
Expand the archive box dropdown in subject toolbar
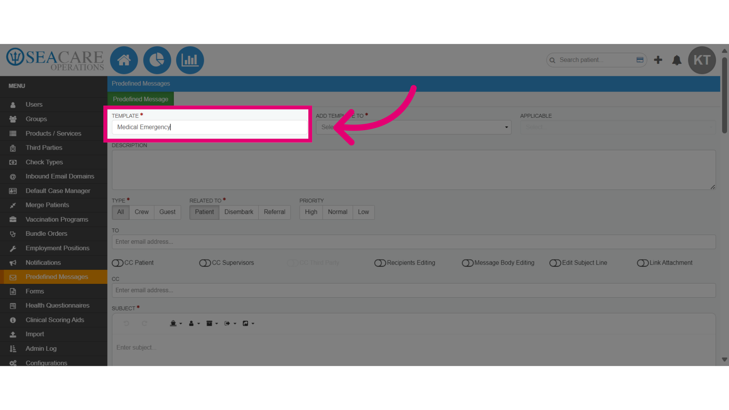coord(212,323)
